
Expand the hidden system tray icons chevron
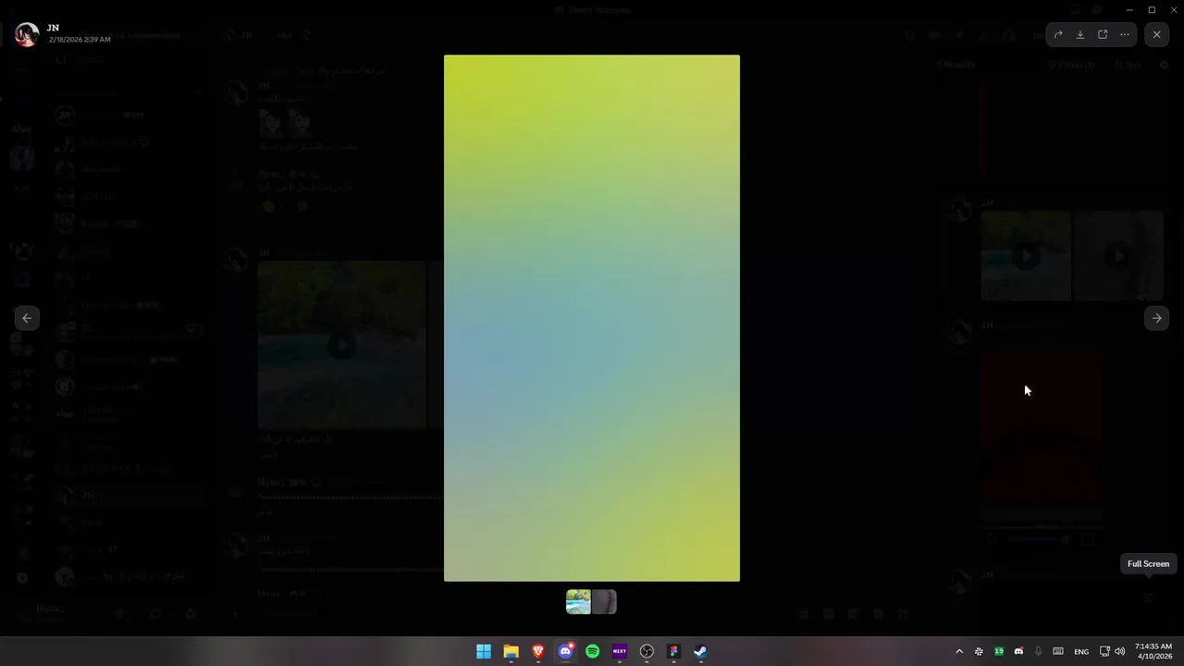959,651
